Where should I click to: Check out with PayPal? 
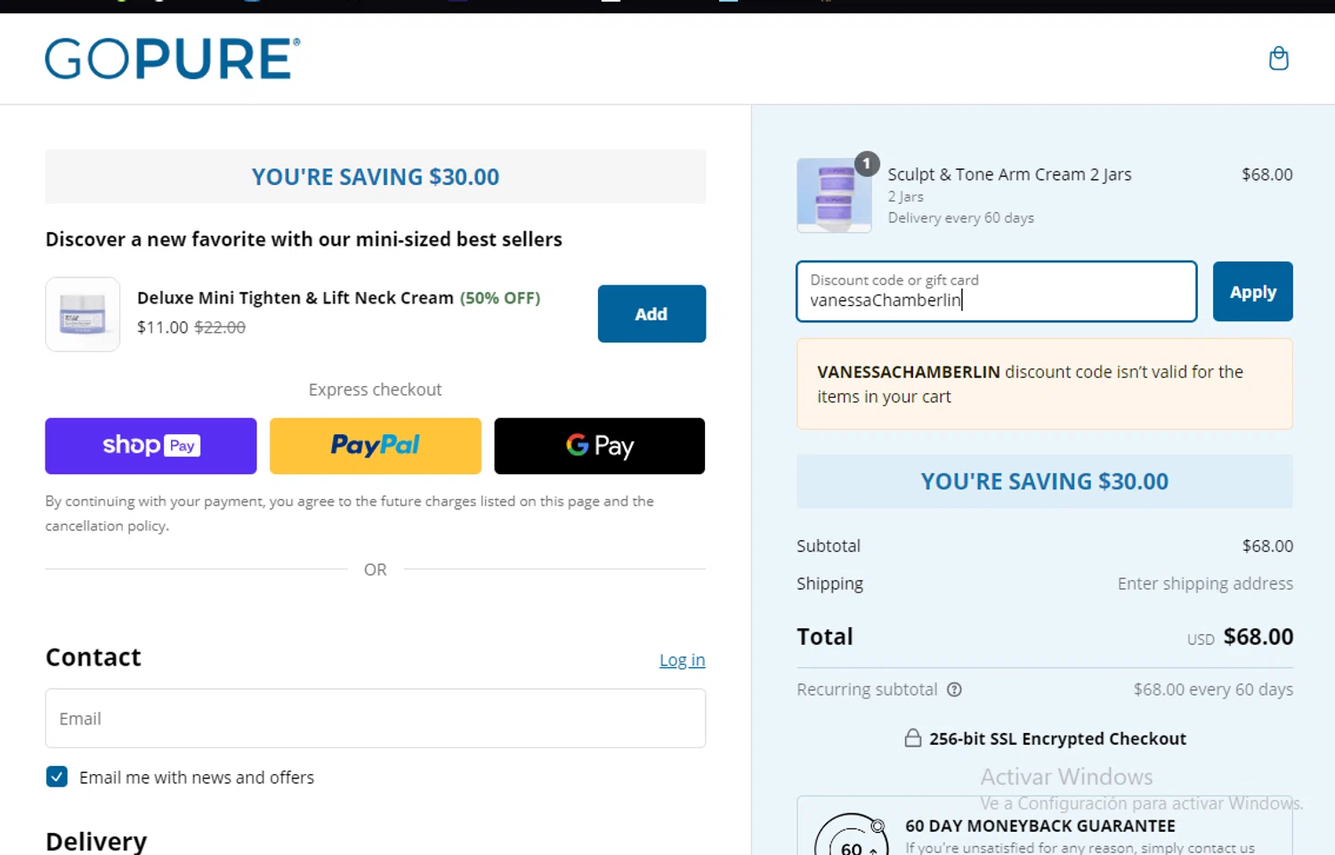(376, 446)
